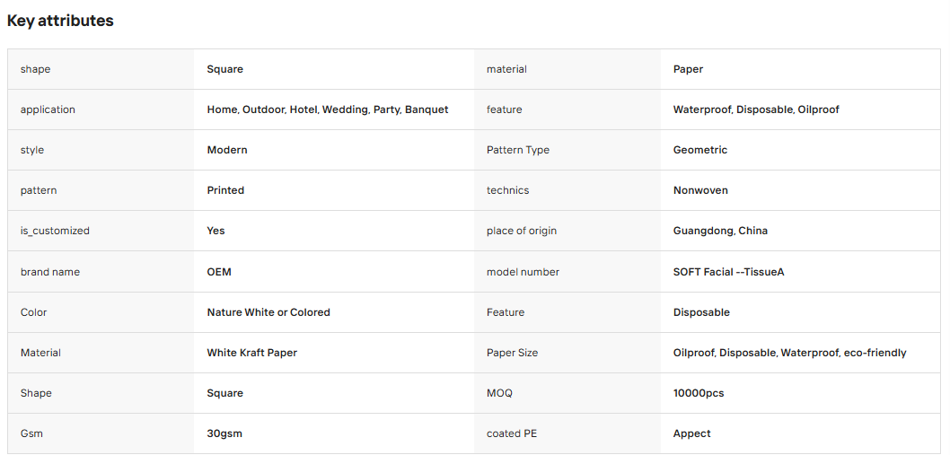
Task: Select the application value listing Home, Outdoor, Hotel
Action: click(328, 109)
